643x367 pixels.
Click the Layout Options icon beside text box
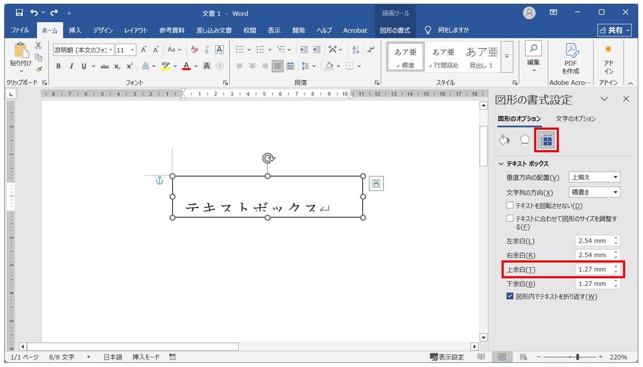[x=376, y=183]
